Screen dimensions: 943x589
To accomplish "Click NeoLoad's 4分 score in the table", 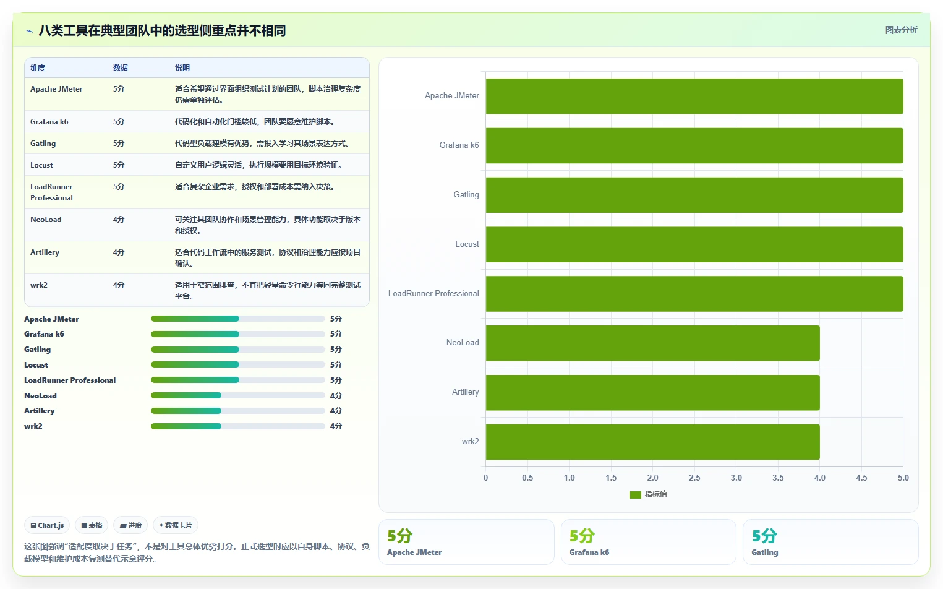I will 119,220.
